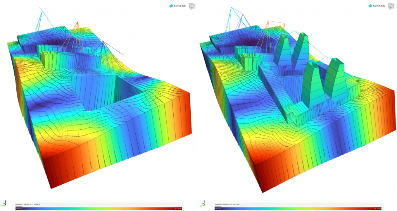Select the blue marker atop the right viewport
Screen dimensions: 397x211
coord(370,6)
